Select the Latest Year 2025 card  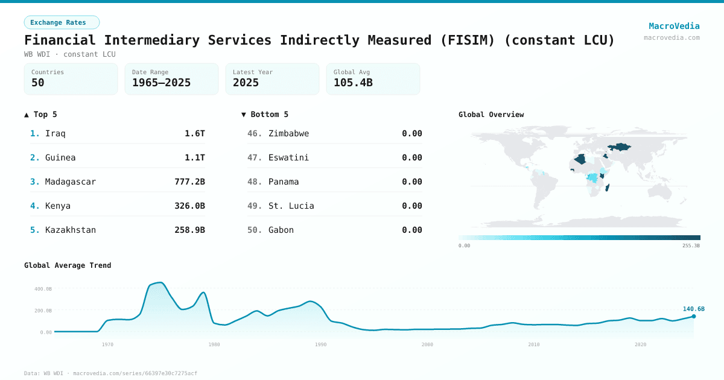point(272,79)
